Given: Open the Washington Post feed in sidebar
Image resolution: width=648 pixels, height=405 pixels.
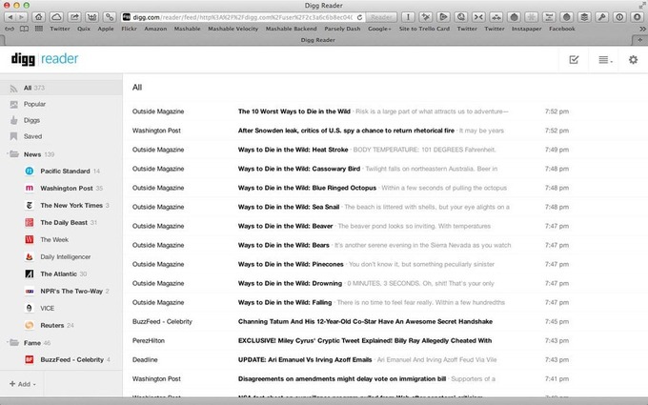Looking at the screenshot, I should click(66, 188).
